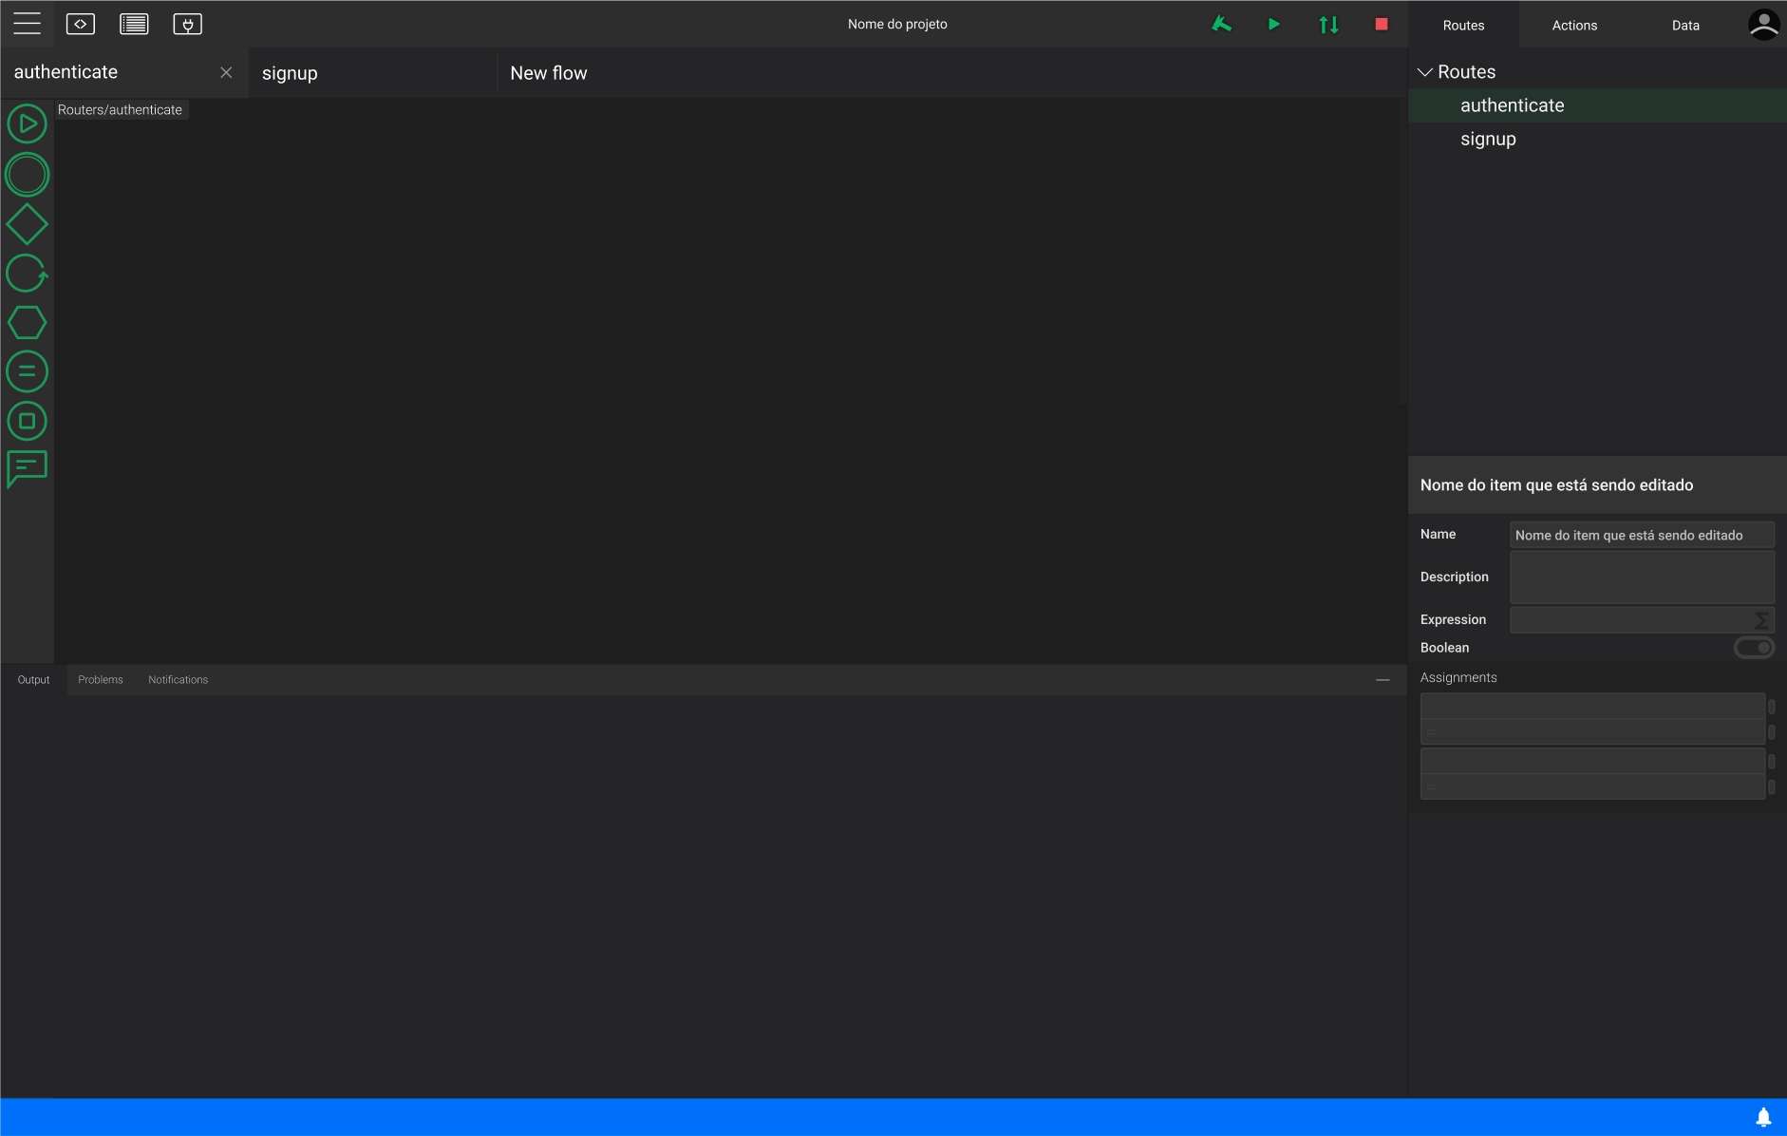The width and height of the screenshot is (1787, 1136).
Task: Switch to the Actions tab
Action: coord(1574,26)
